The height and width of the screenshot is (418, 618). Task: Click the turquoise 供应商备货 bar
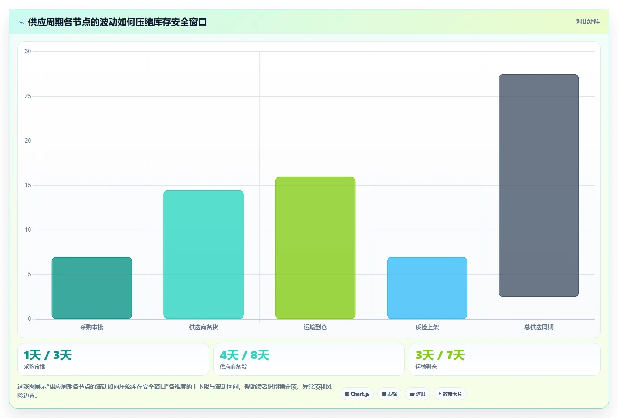(204, 255)
